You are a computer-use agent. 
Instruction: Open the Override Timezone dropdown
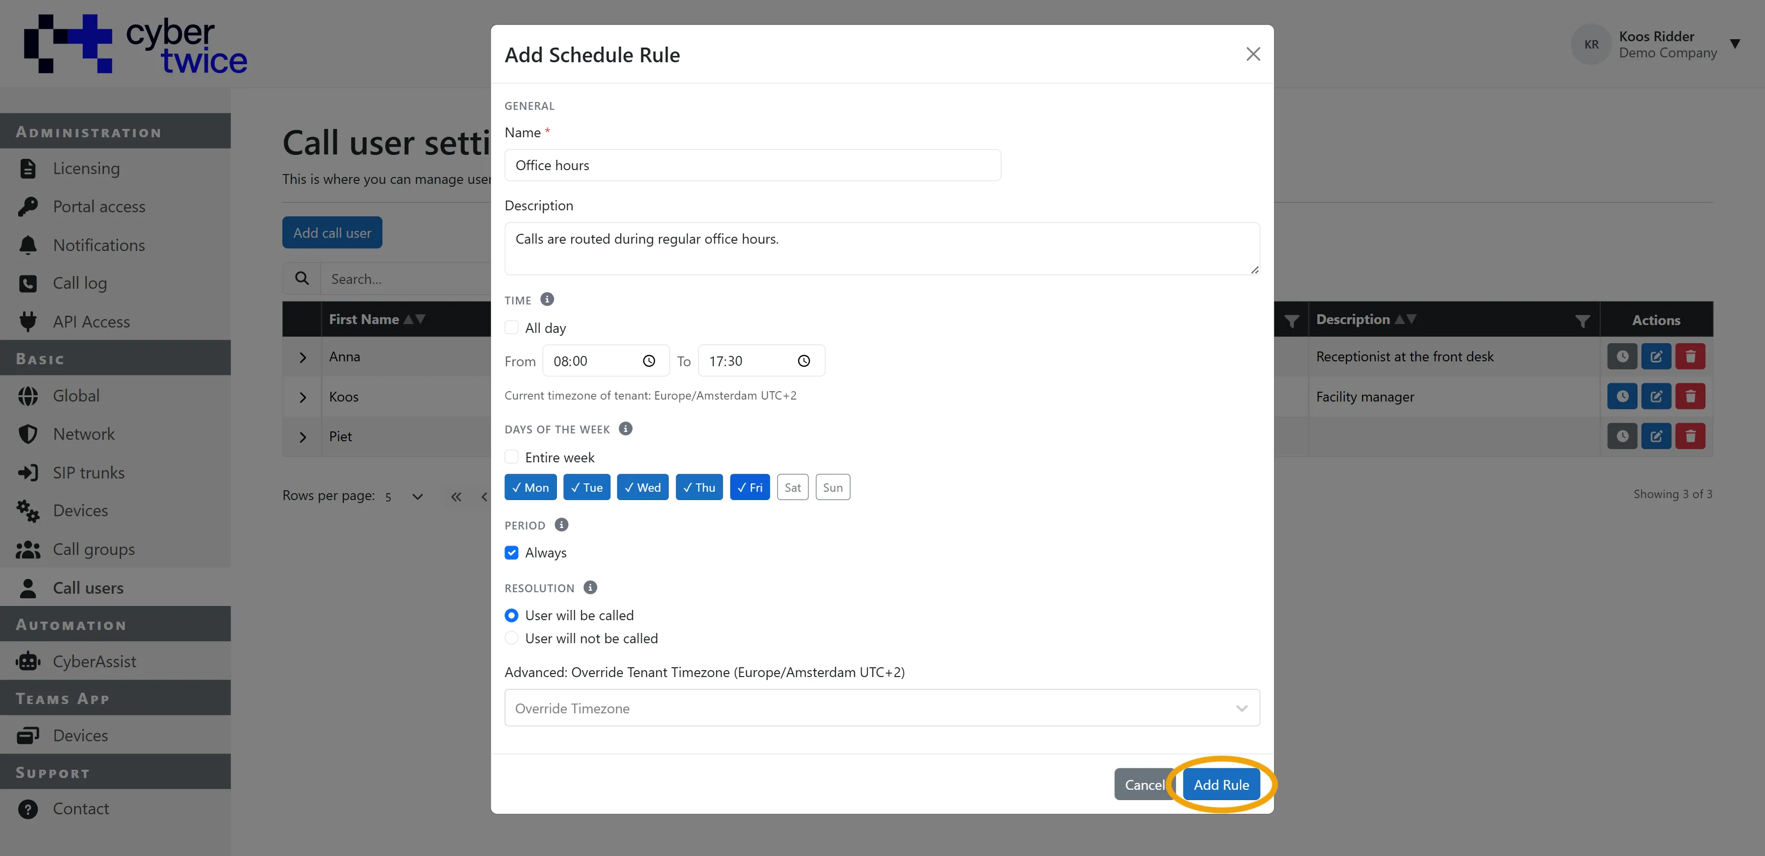(882, 708)
